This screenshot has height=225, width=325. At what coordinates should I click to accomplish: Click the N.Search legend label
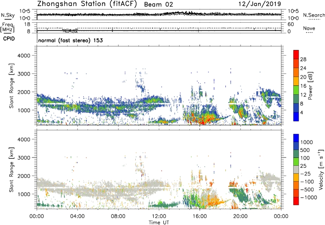pyautogui.click(x=314, y=15)
